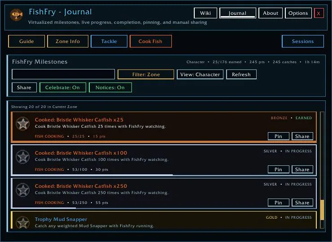
Task: Share the Catfish x100 milestone
Action: [302, 169]
